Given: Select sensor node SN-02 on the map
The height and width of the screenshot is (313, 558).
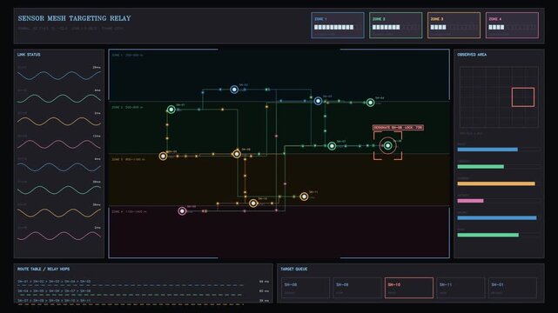Looking at the screenshot, I should (x=234, y=90).
